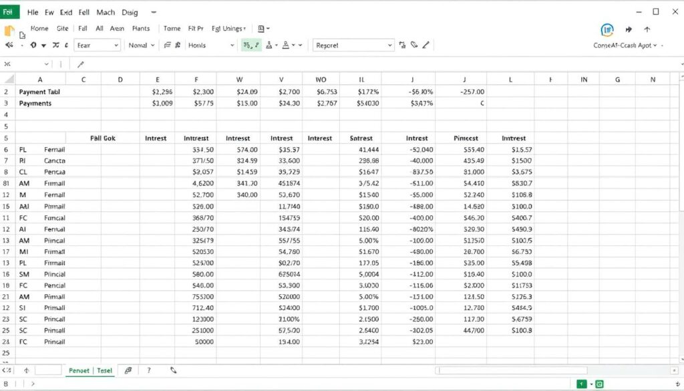Select column header WO
Image resolution: width=684 pixels, height=391 pixels.
[x=321, y=80]
